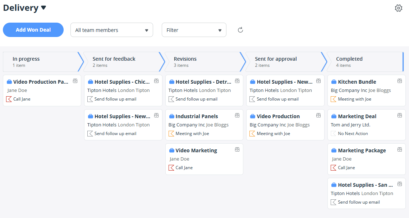
Task: Click Meeting with Joe on Video Production card
Action: coord(274,134)
